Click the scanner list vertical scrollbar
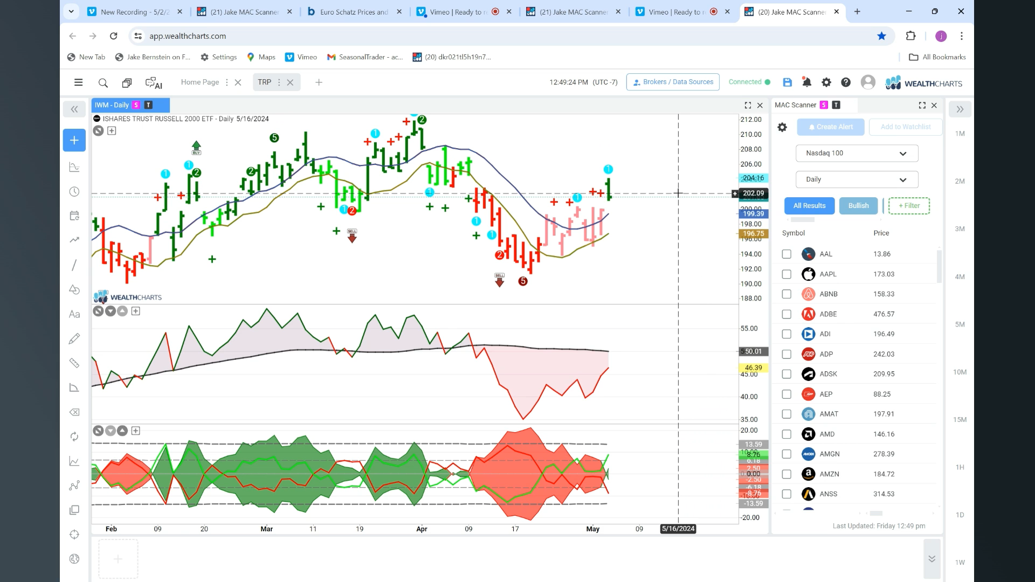The image size is (1035, 582). [x=939, y=266]
